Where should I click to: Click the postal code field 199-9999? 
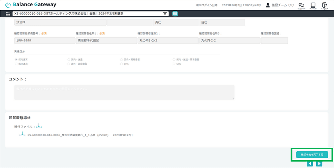45,41
